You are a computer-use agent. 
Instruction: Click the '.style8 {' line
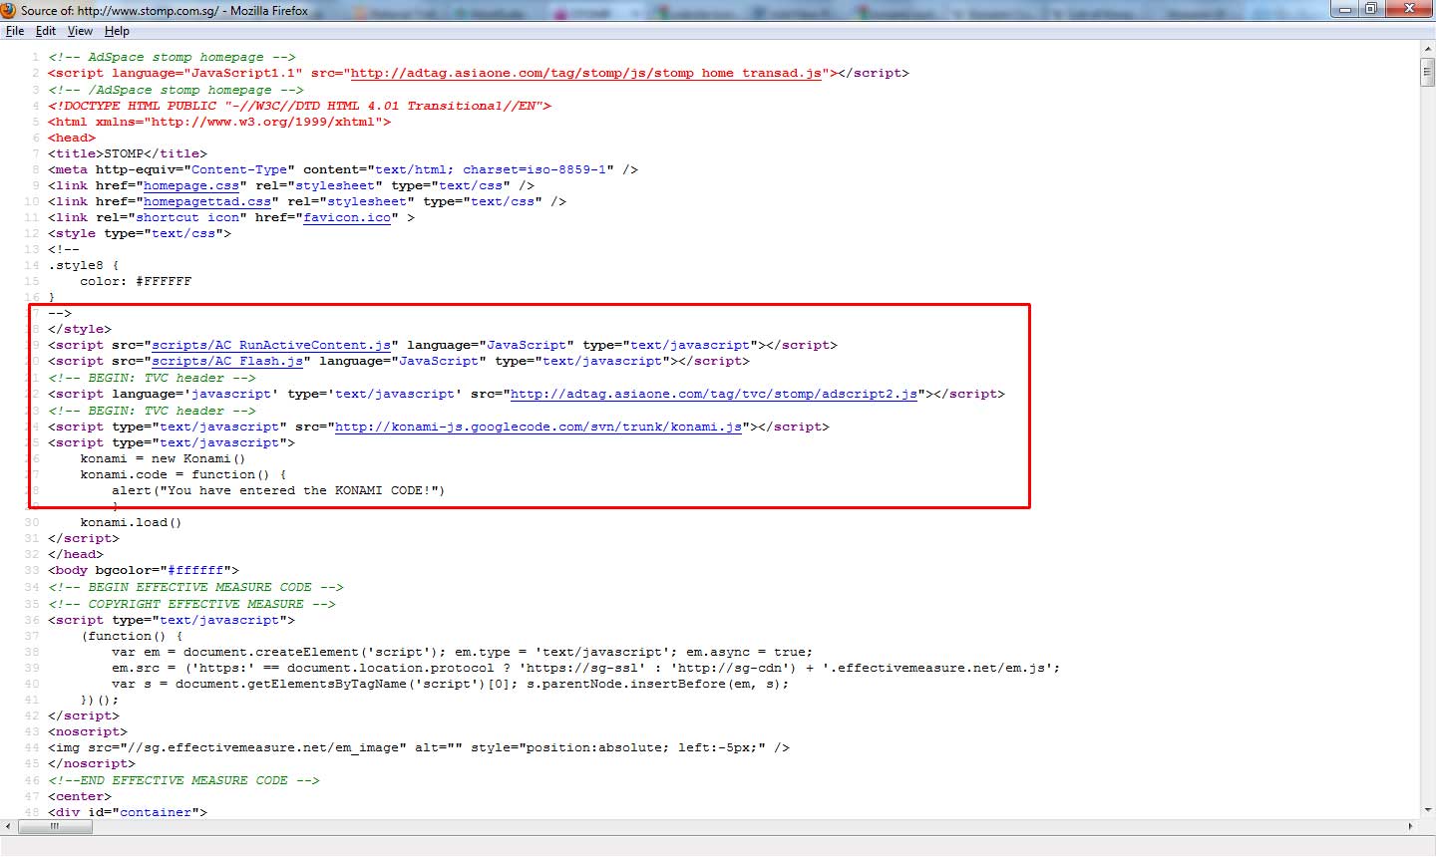84,265
